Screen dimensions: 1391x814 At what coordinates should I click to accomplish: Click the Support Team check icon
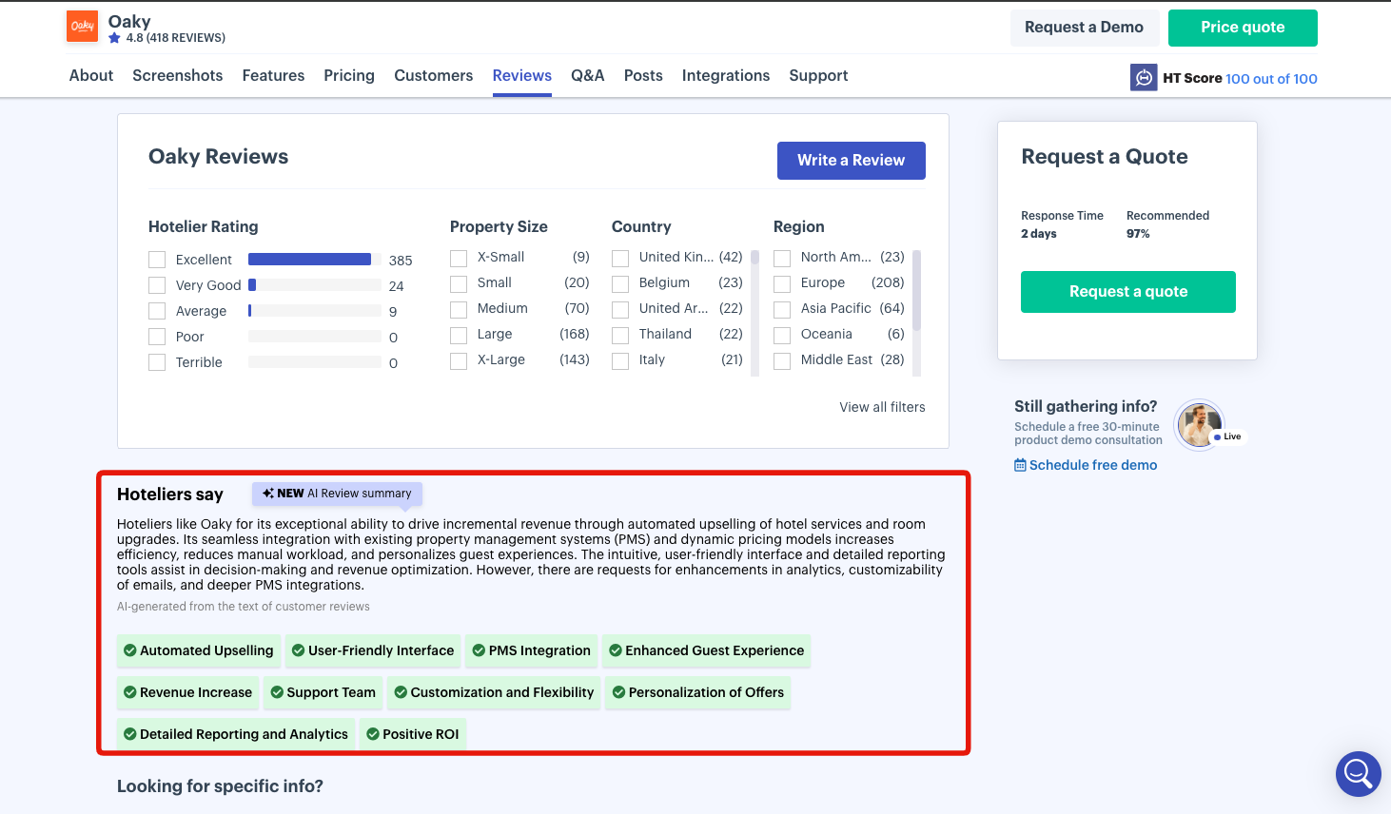pyautogui.click(x=277, y=692)
